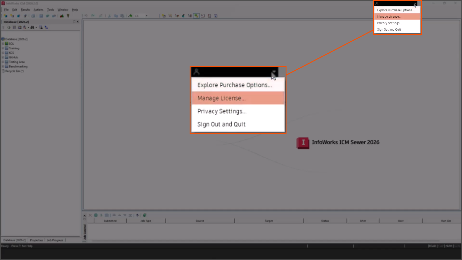Screen dimensions: 462x260
Task: Click the Undo arrow icon
Action: (x=86, y=16)
